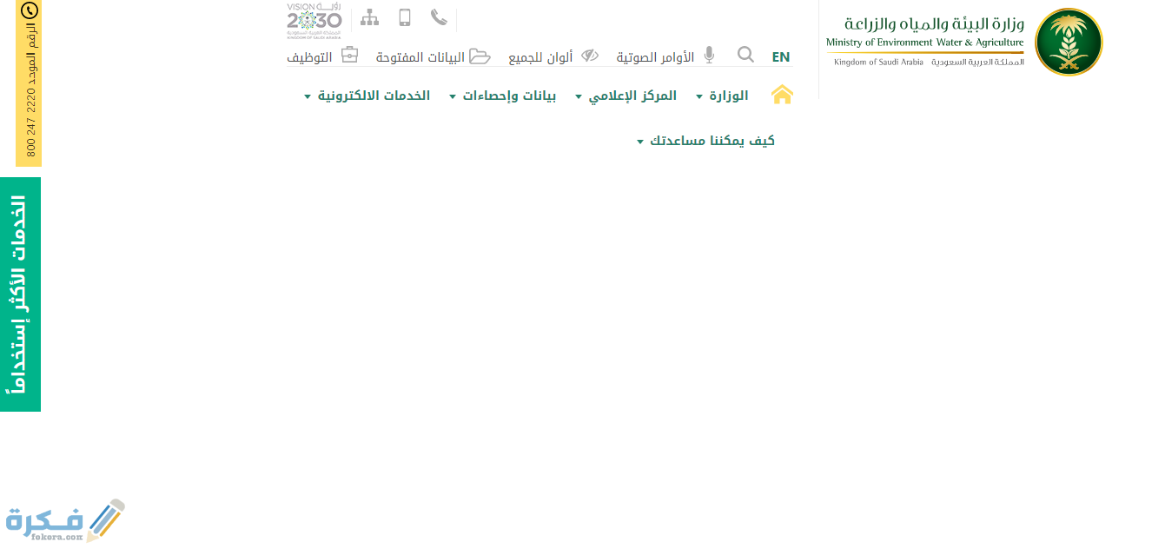
Task: Click the briefcase icon next to التوظيف
Action: click(349, 54)
